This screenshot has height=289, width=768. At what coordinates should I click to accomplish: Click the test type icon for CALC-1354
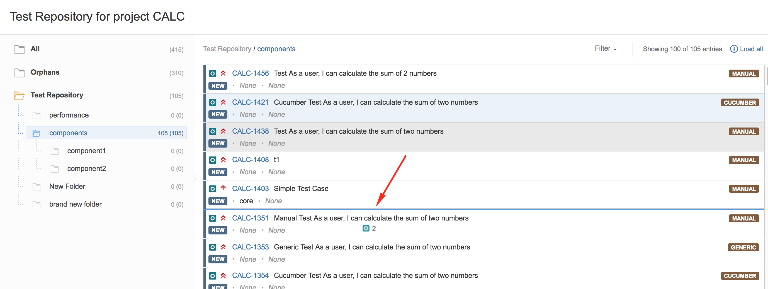click(212, 276)
